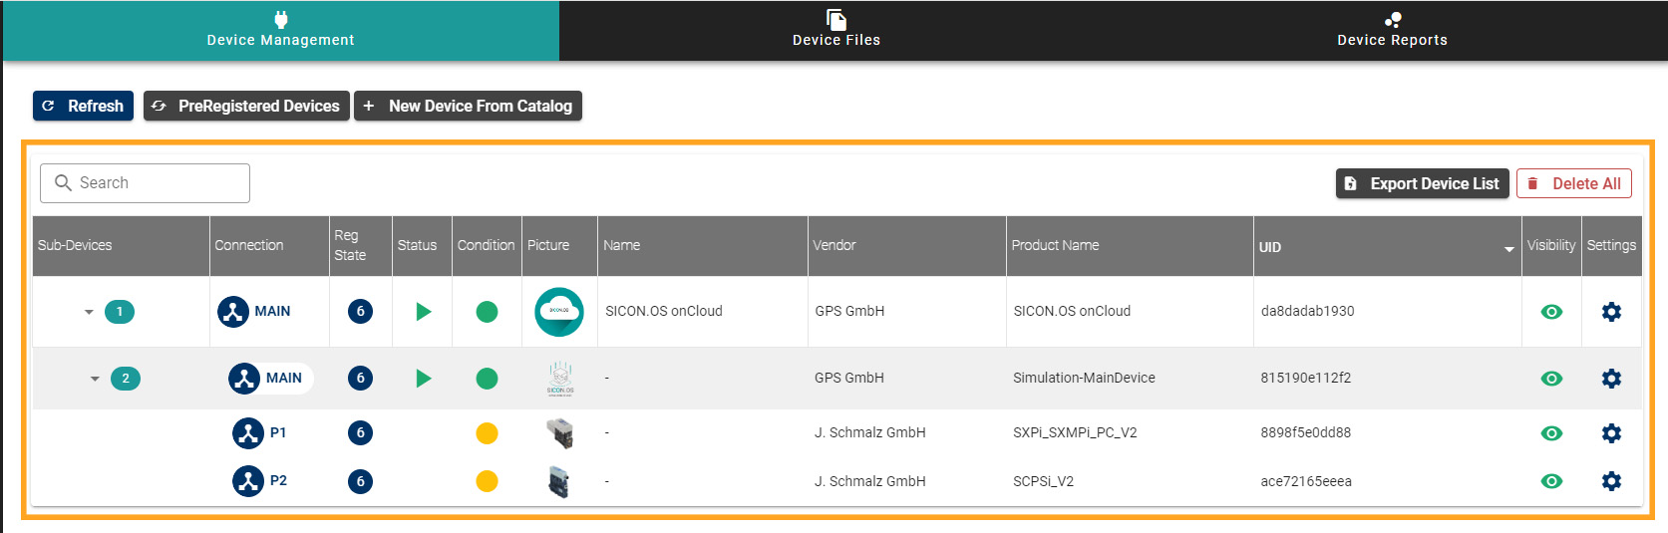Collapse sub-devices of SICON.OS onCloud row
This screenshot has height=533, width=1668.
(x=89, y=312)
